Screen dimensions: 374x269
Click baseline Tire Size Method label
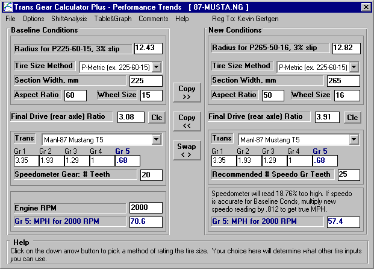click(43, 66)
